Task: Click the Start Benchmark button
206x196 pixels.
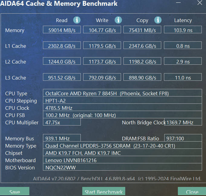Action: (x=104, y=191)
